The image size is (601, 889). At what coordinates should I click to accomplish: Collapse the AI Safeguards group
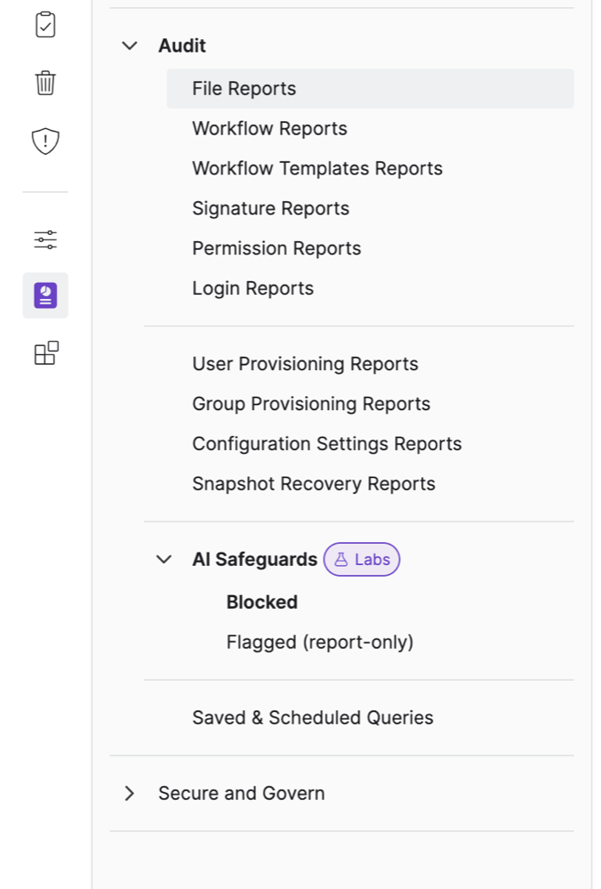(x=164, y=560)
